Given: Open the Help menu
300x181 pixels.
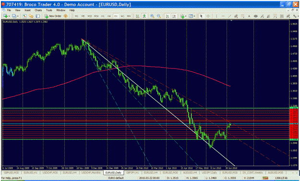Looking at the screenshot, I should (72, 10).
